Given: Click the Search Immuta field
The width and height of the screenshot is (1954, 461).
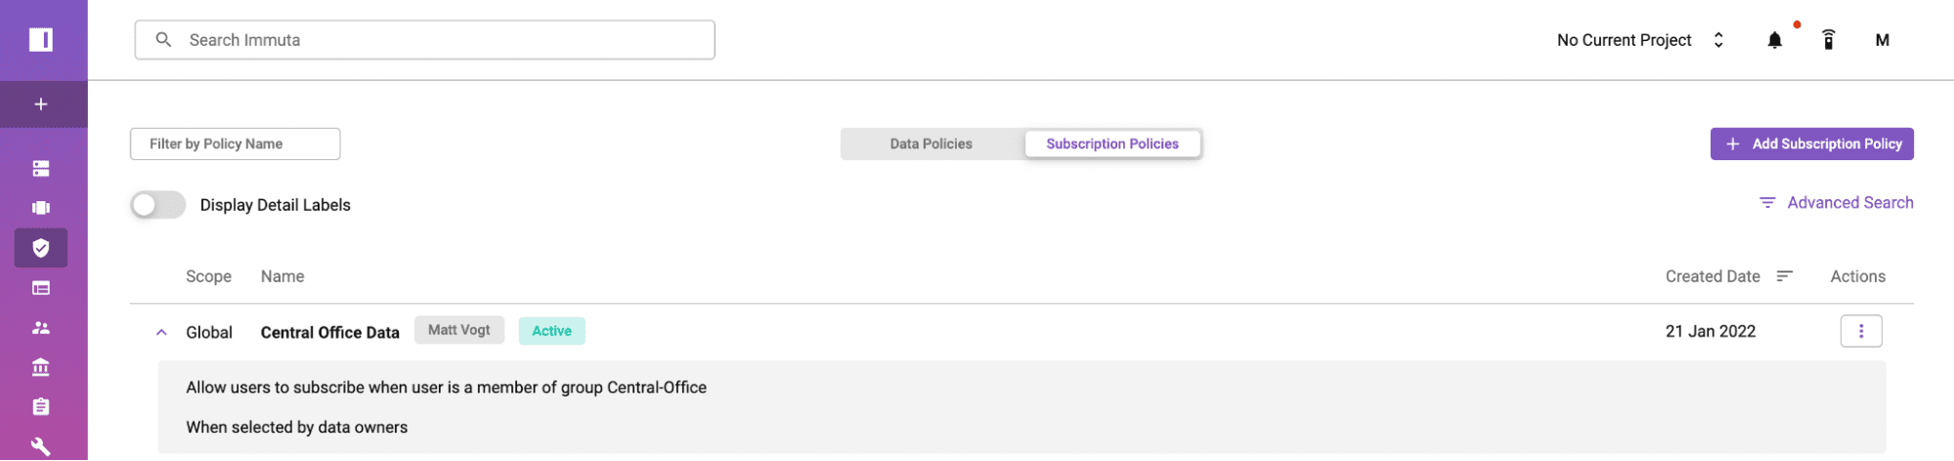Looking at the screenshot, I should 424,40.
